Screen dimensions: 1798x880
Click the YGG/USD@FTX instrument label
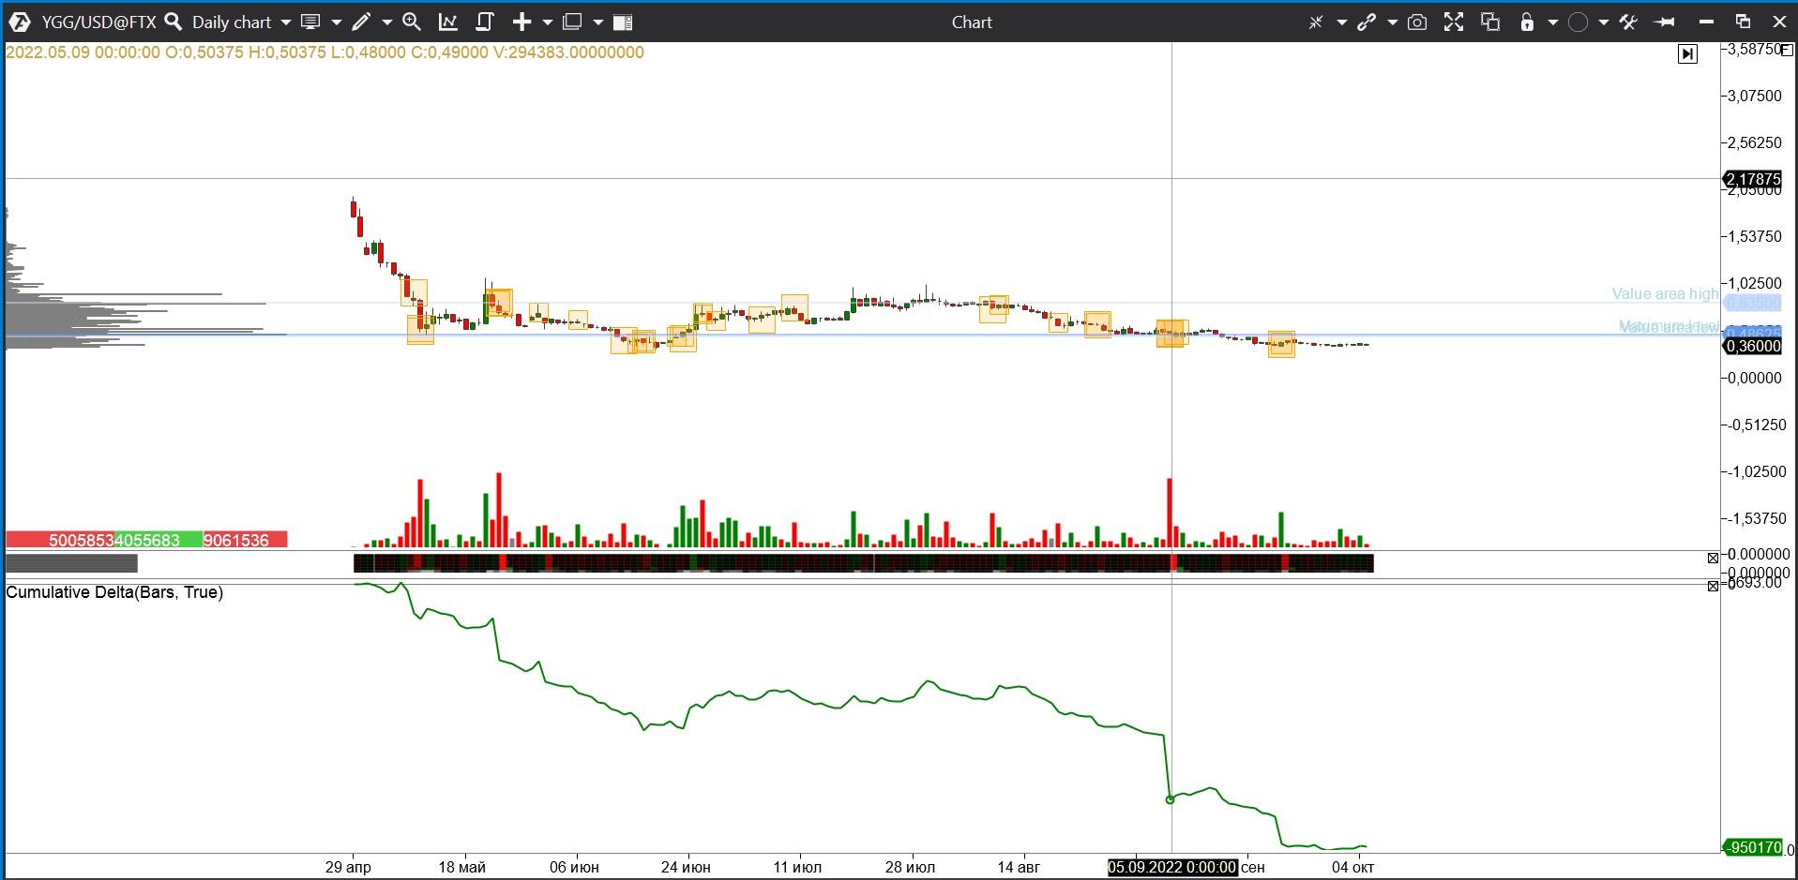coord(98,22)
